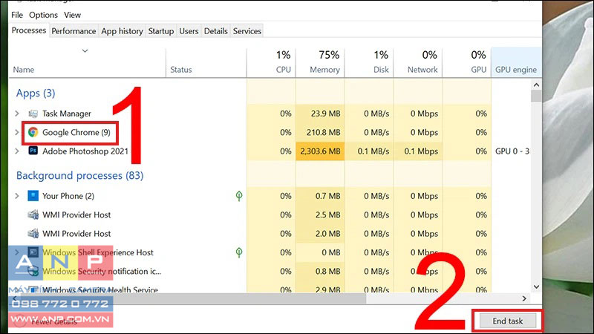Select the Google Chrome (9) row
Viewport: 594px width, 334px height.
point(270,132)
